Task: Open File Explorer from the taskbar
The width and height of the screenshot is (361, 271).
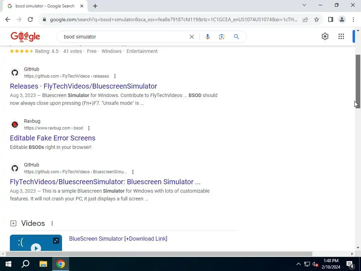Action: point(43,264)
